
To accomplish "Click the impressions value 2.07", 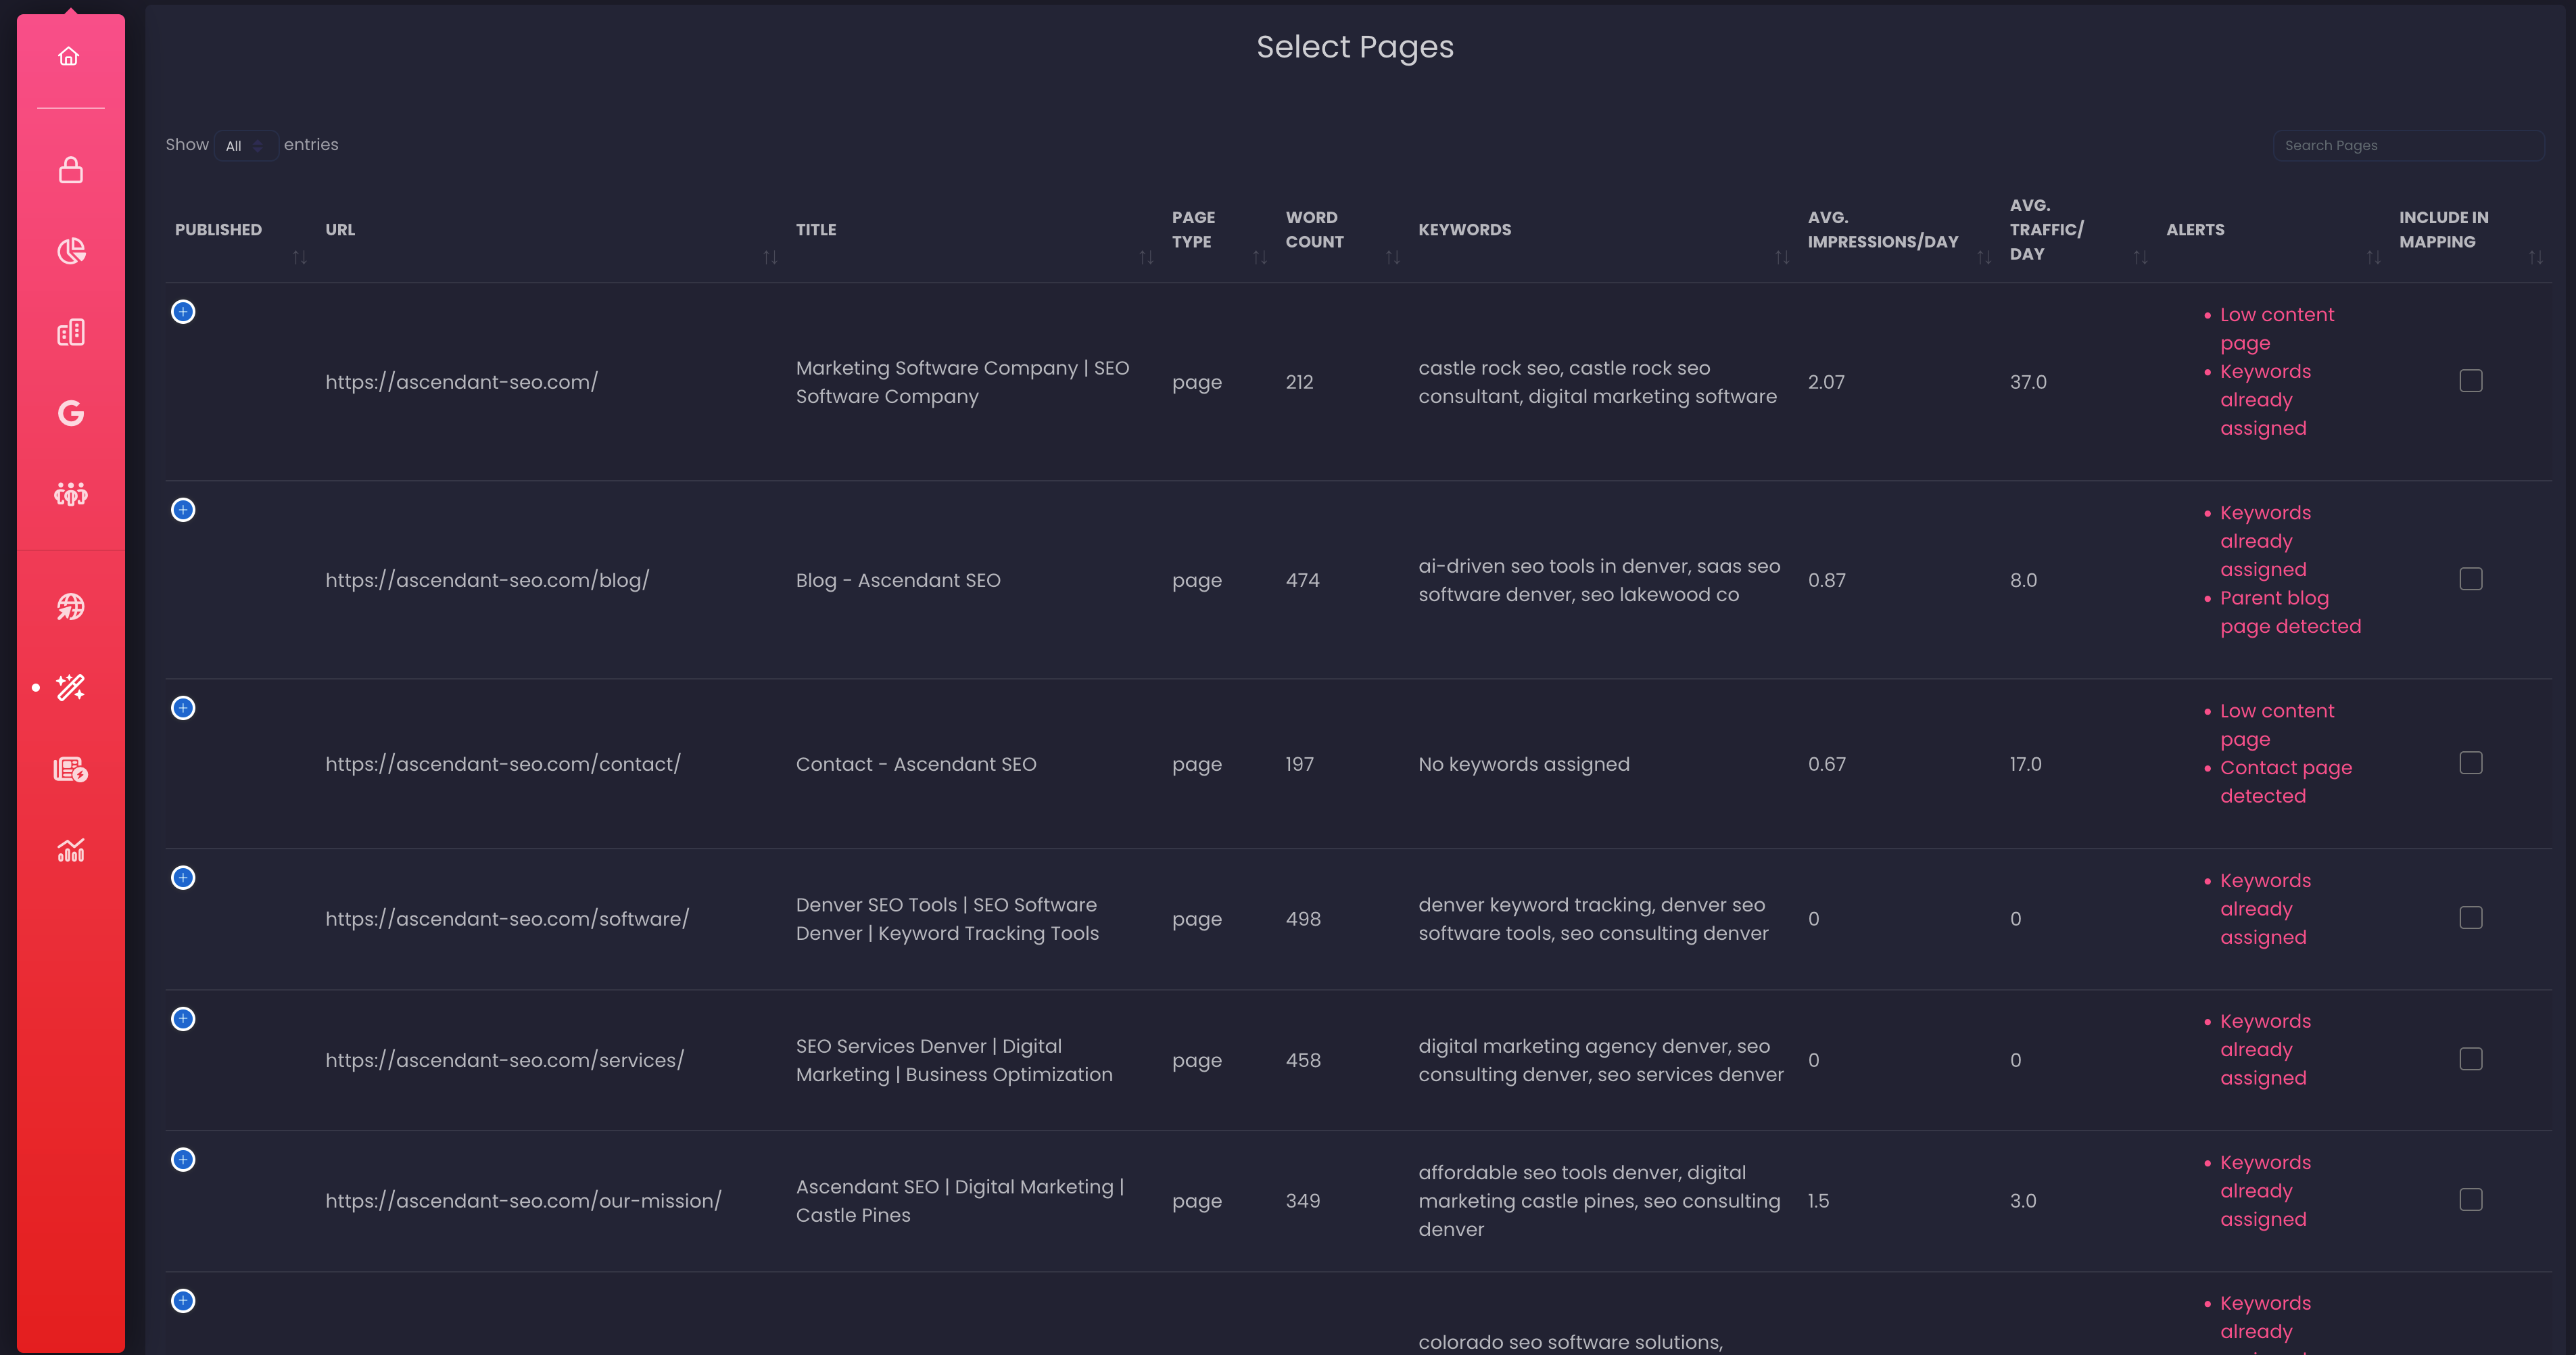I will [1826, 382].
